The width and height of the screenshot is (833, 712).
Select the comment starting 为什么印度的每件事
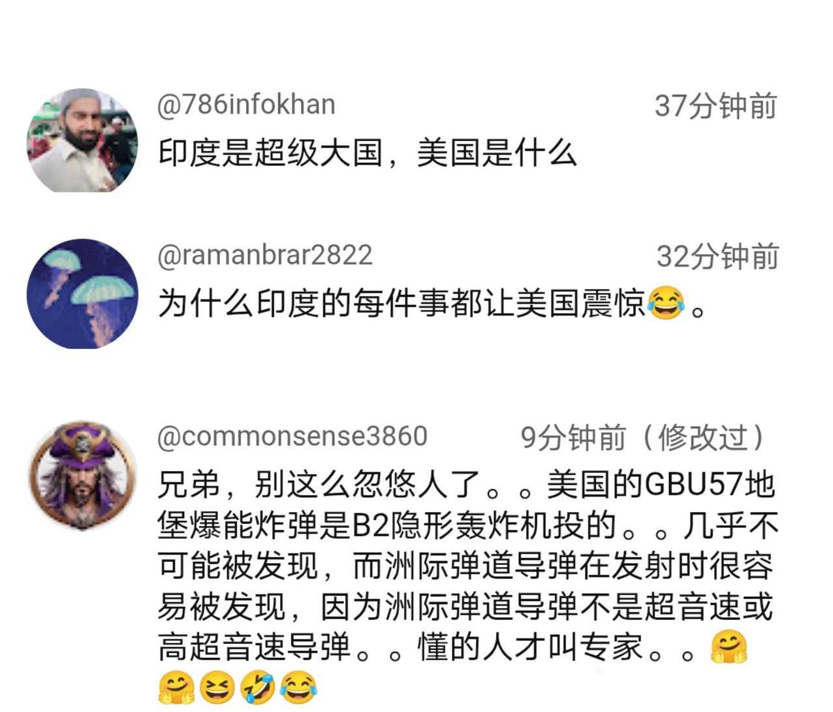pos(432,304)
